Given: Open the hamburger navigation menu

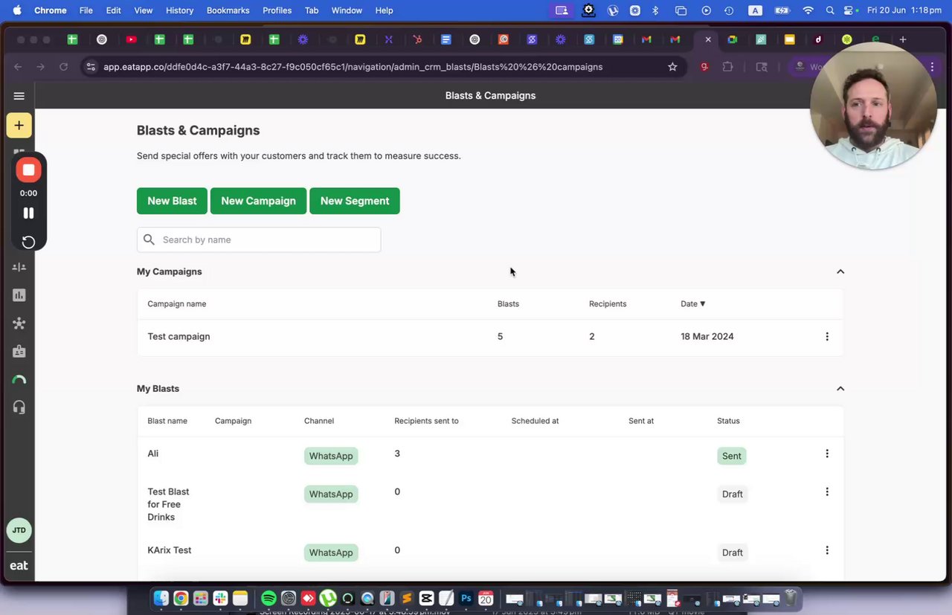Looking at the screenshot, I should tap(19, 96).
